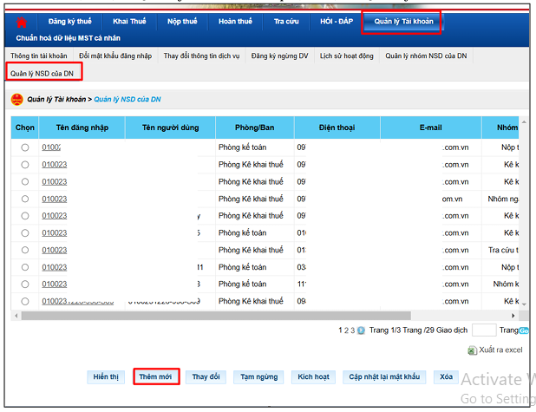Switch to Đăng ký ngừng DV tab
536x412 pixels.
click(x=279, y=56)
